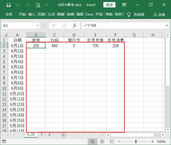Viewport: 171px width, 145px height.
Task: Click the 登录 sign-in button
Action: [x=109, y=5]
